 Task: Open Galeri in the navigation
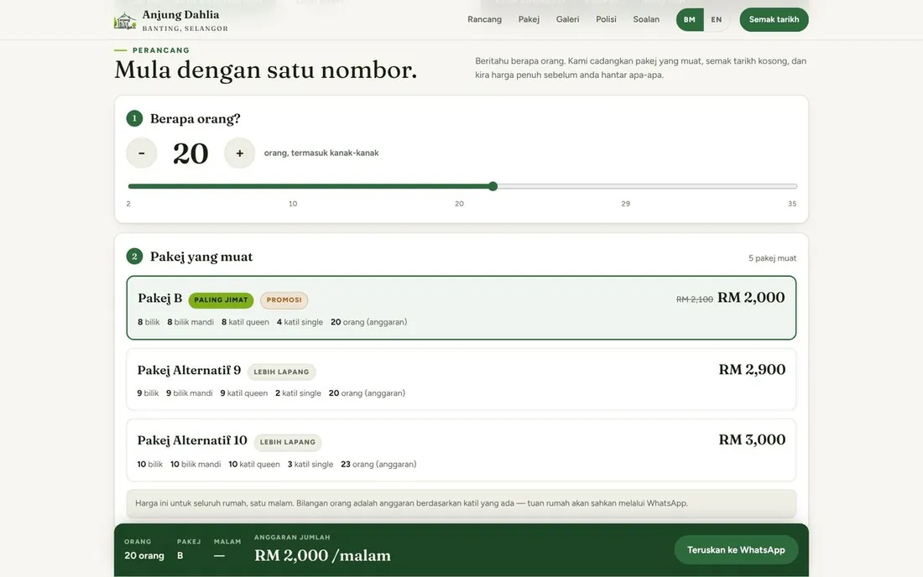[567, 19]
